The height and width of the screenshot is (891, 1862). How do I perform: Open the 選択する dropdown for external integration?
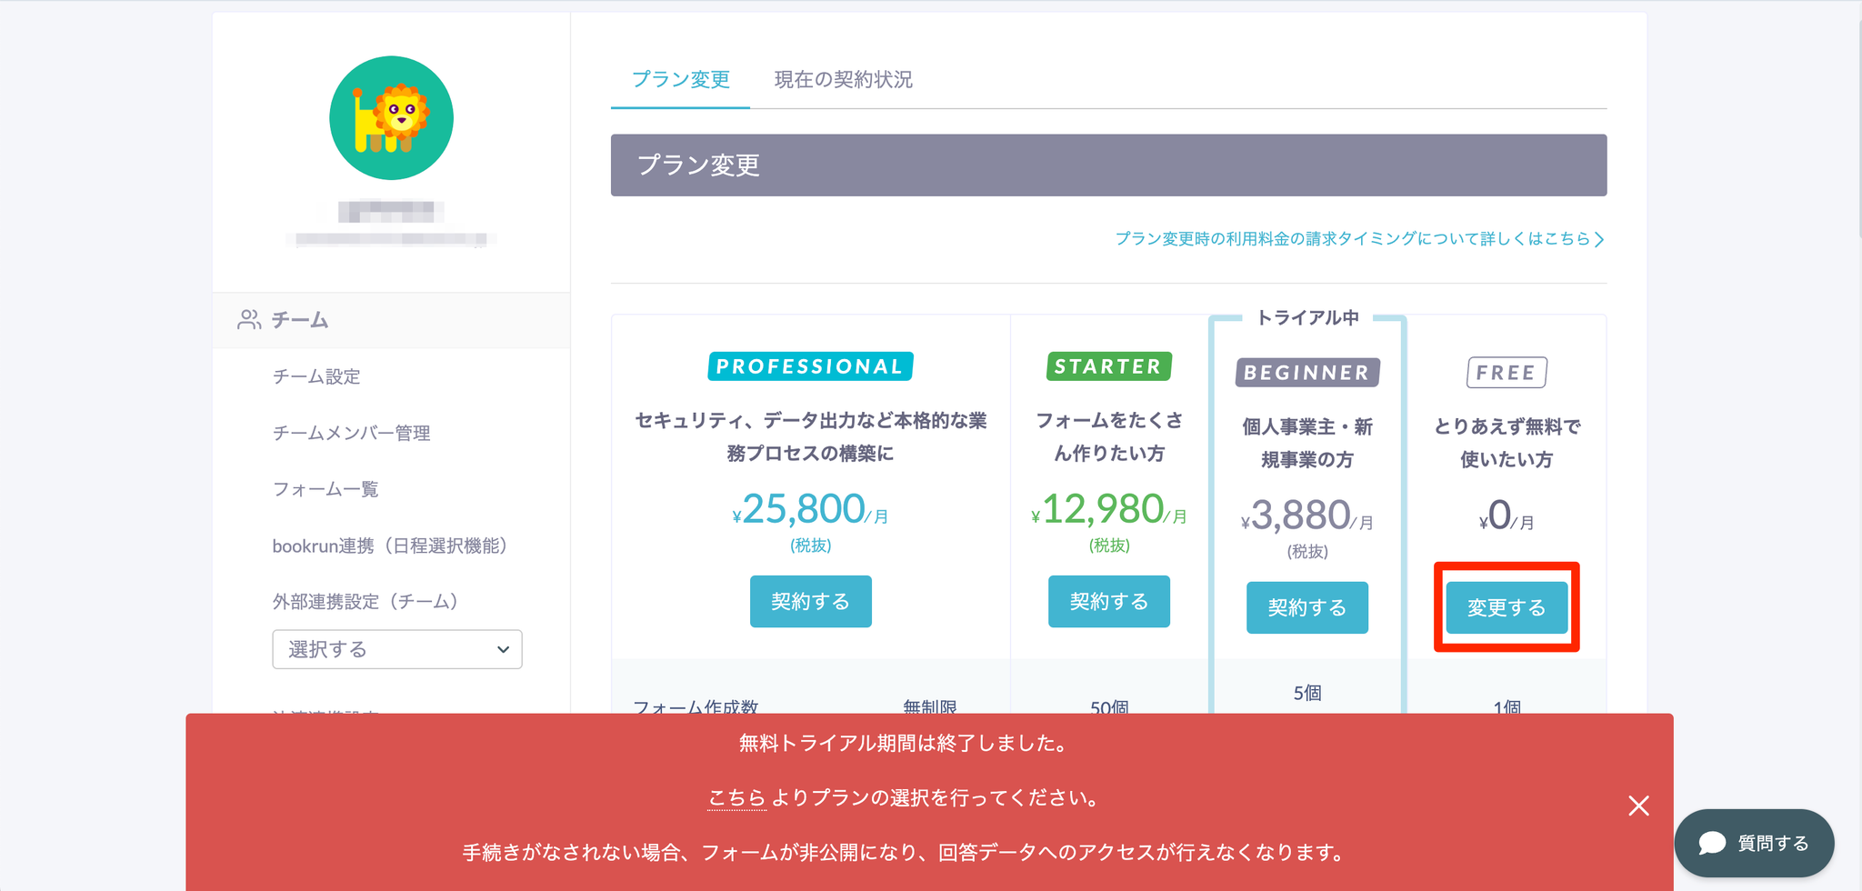[397, 649]
